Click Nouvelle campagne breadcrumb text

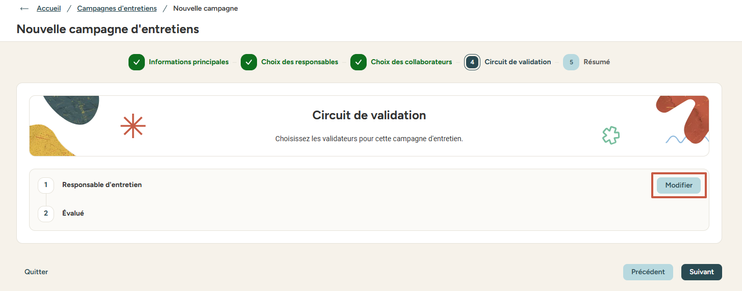tap(206, 9)
